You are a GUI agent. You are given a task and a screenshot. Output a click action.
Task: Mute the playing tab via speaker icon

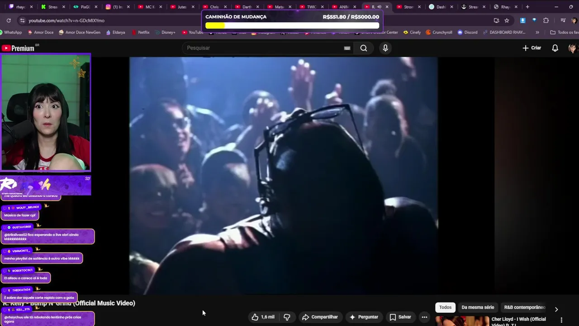coord(380,7)
